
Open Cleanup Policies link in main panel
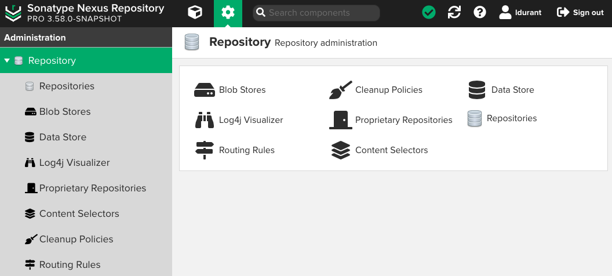(389, 90)
